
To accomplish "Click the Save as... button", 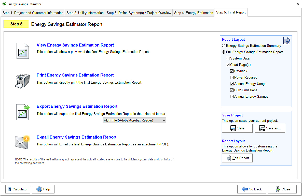I will coord(270,128).
